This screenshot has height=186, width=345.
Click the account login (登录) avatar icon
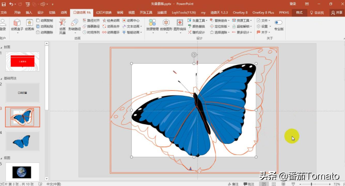[3, 23]
